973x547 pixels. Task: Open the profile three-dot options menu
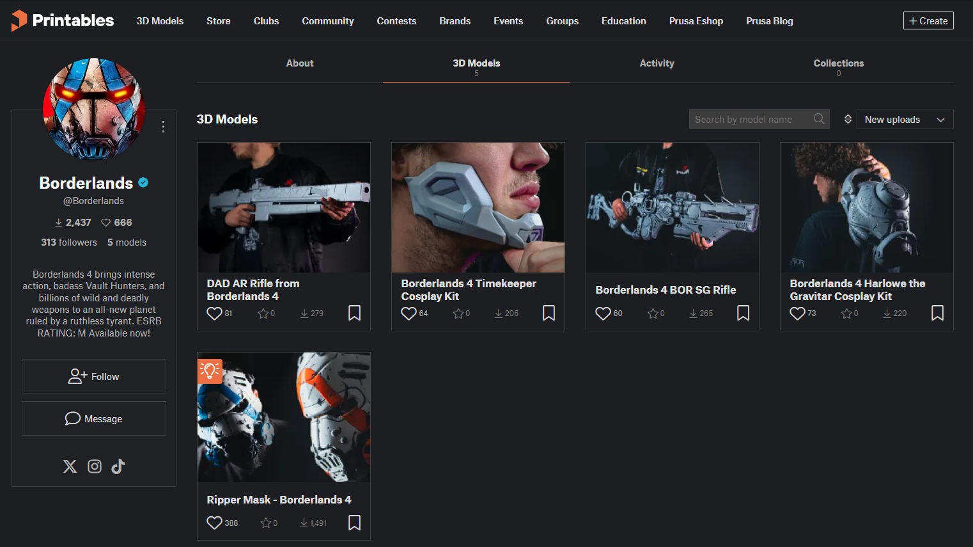coord(162,127)
